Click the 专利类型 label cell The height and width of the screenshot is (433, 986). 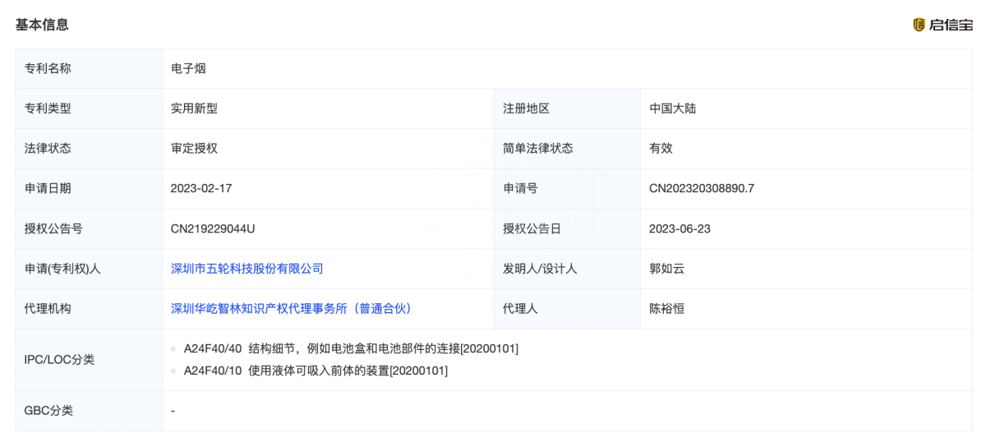[89, 108]
